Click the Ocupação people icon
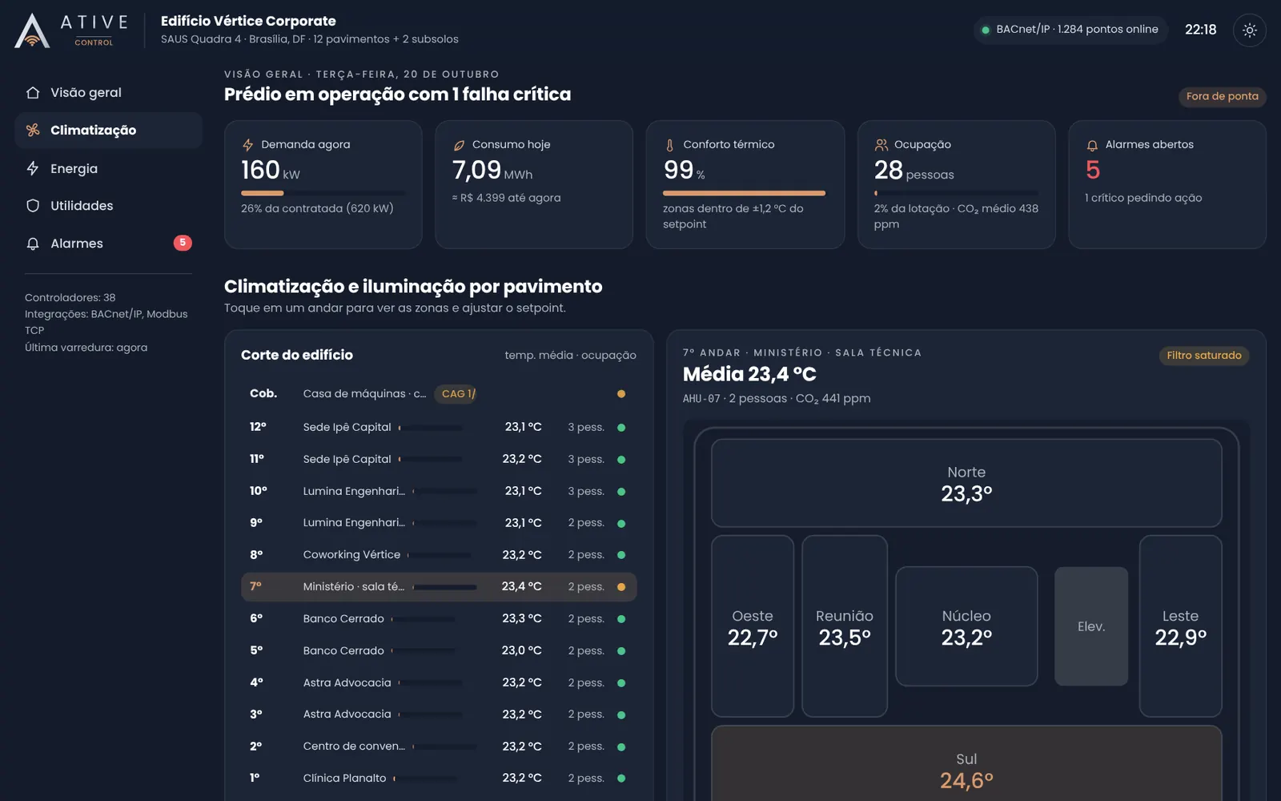Image resolution: width=1281 pixels, height=801 pixels. [x=881, y=145]
